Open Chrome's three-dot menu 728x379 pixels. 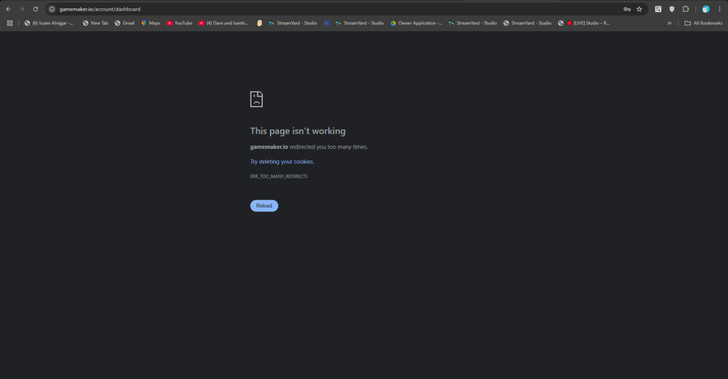pos(720,9)
